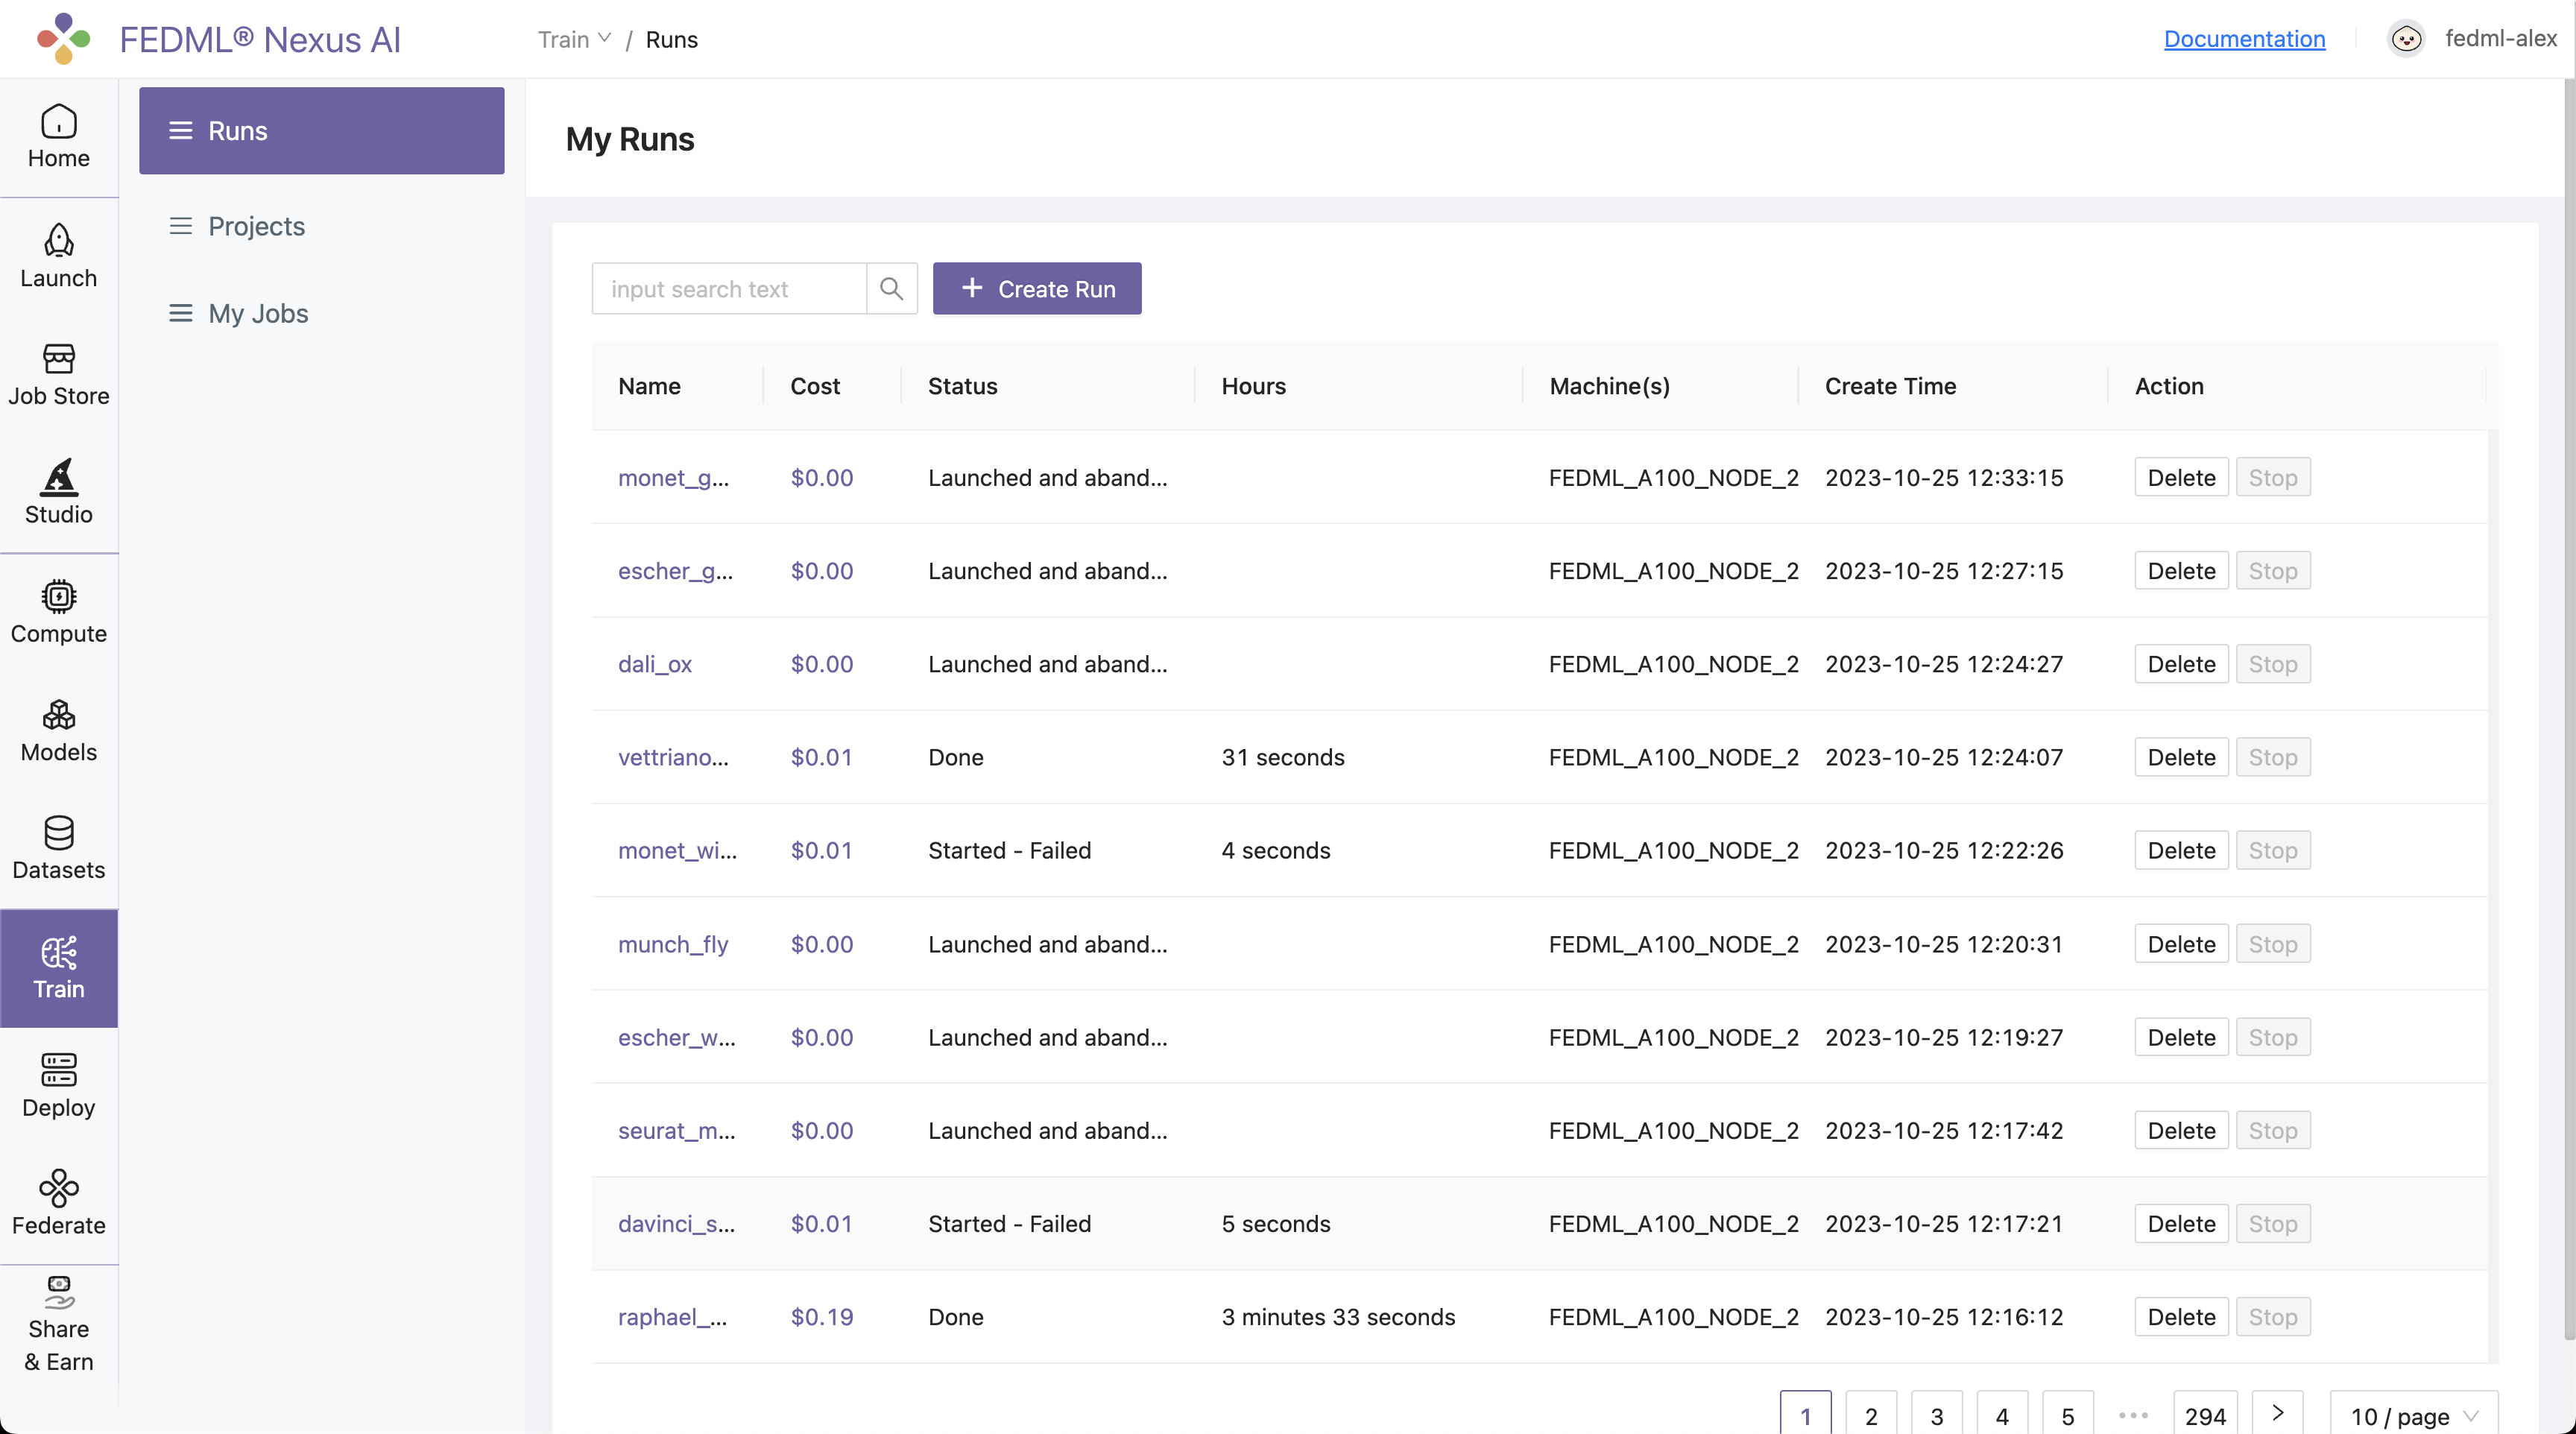Click the Create Run button
The image size is (2576, 1434).
[1037, 289]
